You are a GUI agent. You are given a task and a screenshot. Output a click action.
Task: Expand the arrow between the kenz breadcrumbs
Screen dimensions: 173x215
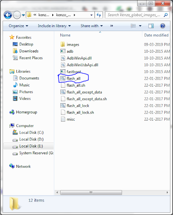click(x=53, y=15)
